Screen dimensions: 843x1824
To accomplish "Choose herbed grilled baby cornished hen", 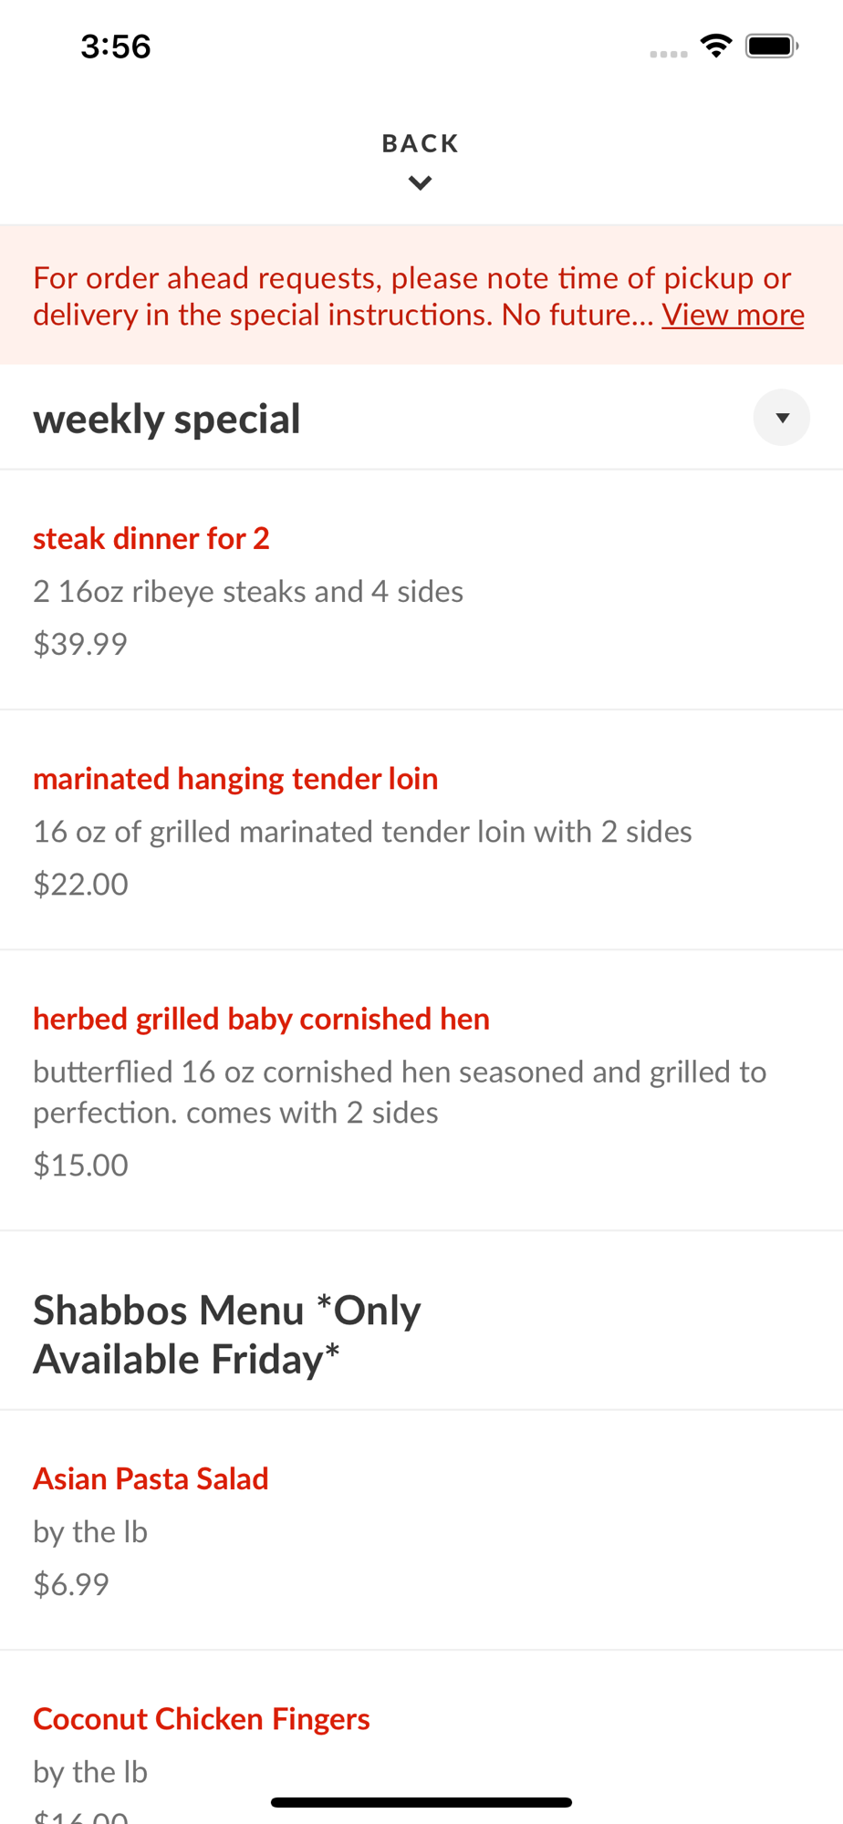I will click(421, 1091).
